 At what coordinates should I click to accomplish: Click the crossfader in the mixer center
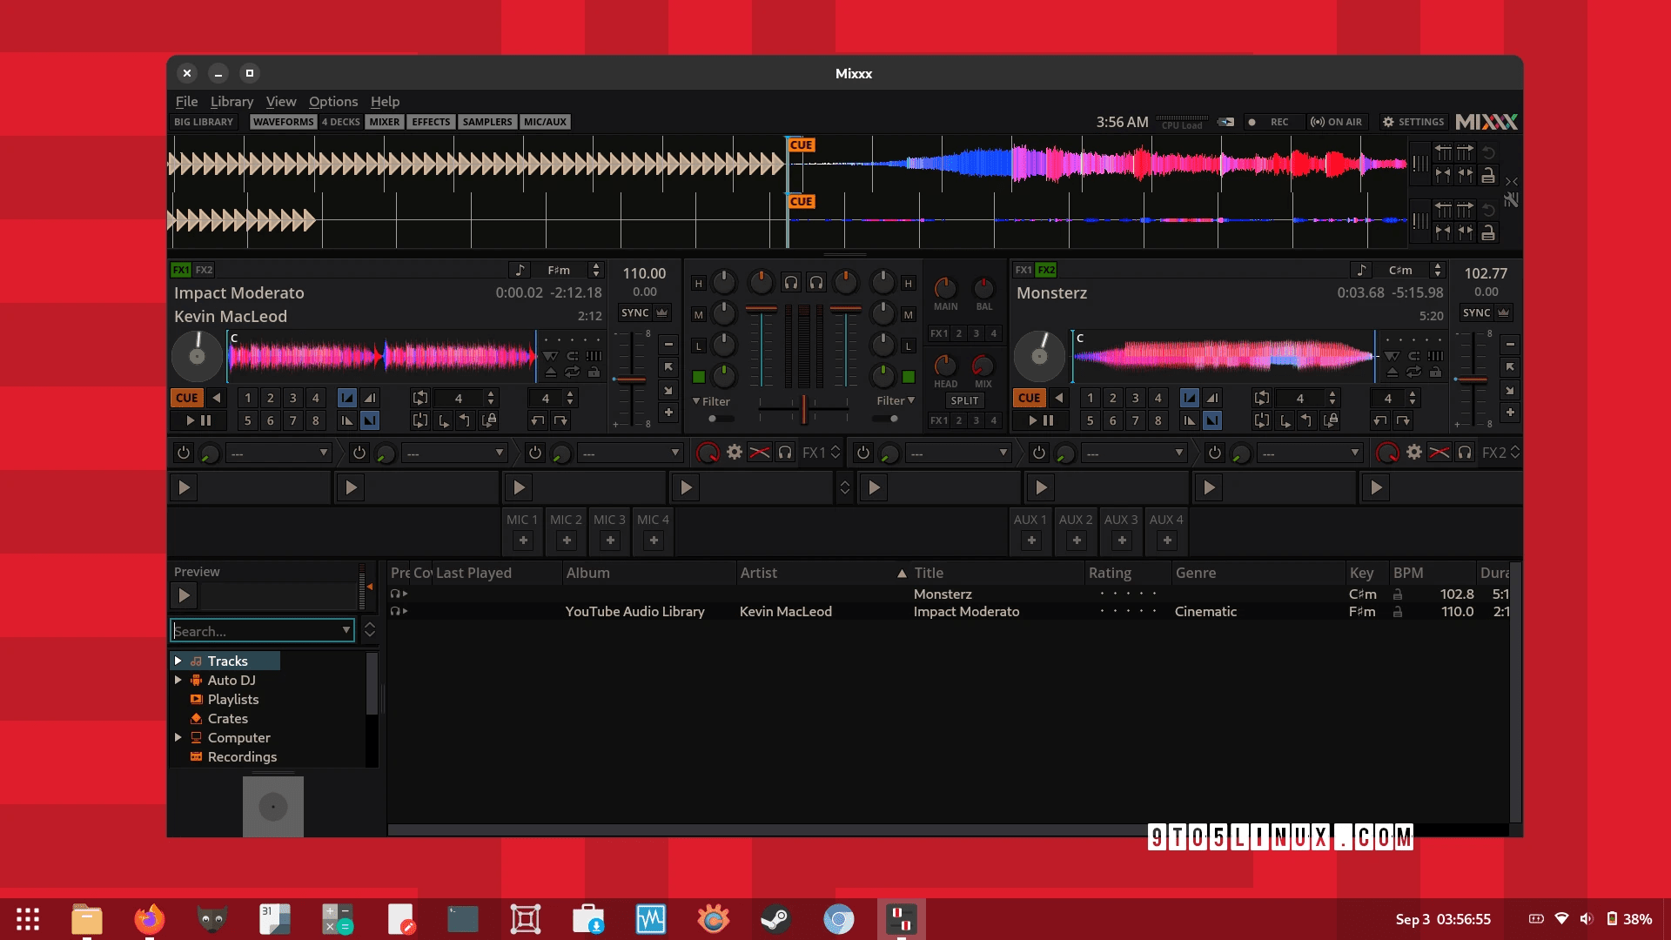point(802,410)
